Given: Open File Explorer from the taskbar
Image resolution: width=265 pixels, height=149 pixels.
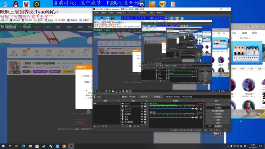Looking at the screenshot, I should coord(30,146).
